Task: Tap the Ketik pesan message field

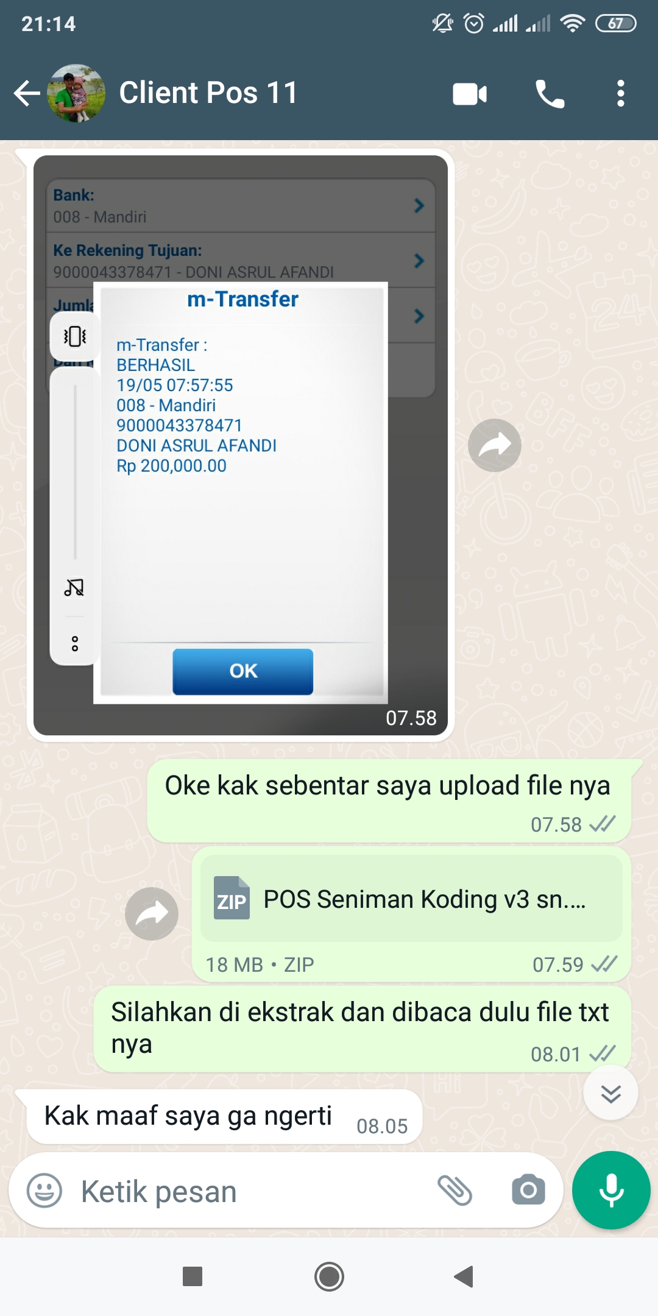Action: [x=250, y=1191]
